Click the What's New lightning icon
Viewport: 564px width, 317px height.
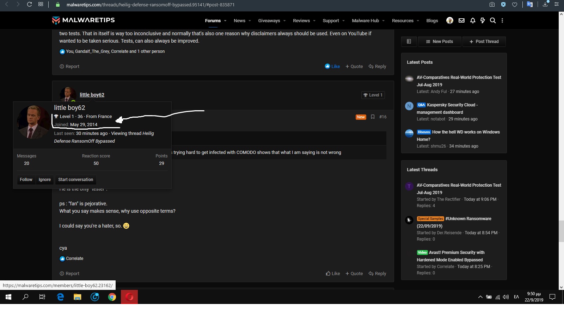pyautogui.click(x=483, y=20)
